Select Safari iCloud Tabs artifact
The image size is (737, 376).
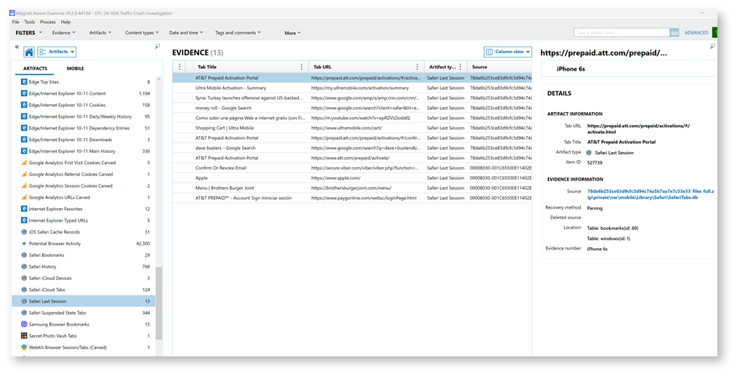(84, 290)
